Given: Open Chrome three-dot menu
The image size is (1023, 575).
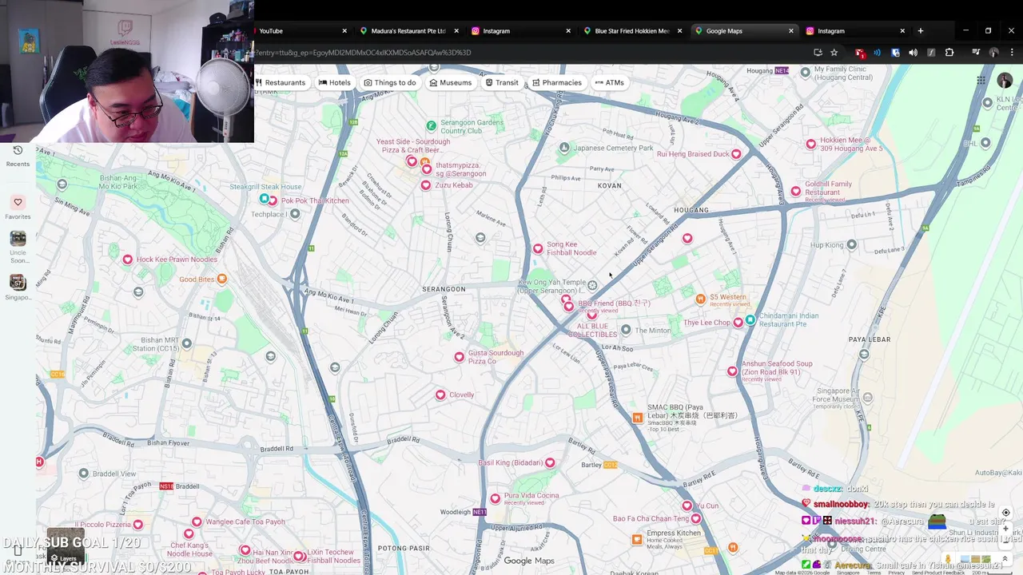Looking at the screenshot, I should 1013,53.
